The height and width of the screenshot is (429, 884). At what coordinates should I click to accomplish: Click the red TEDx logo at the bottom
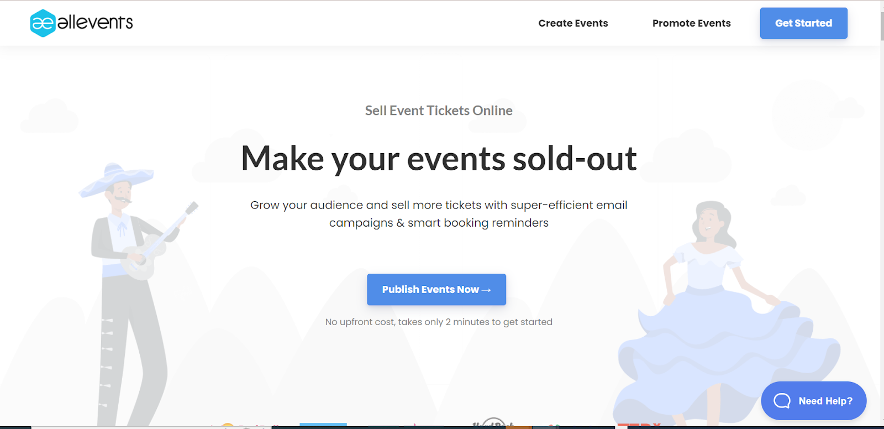(639, 425)
